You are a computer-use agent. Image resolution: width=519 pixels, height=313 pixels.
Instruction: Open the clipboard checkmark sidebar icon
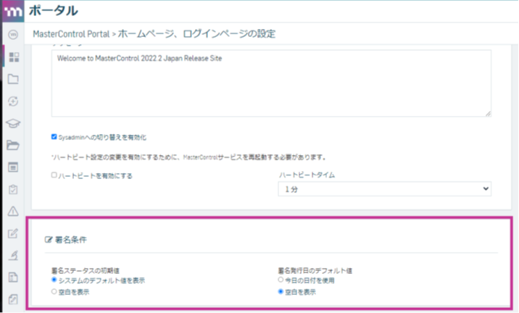tap(13, 190)
